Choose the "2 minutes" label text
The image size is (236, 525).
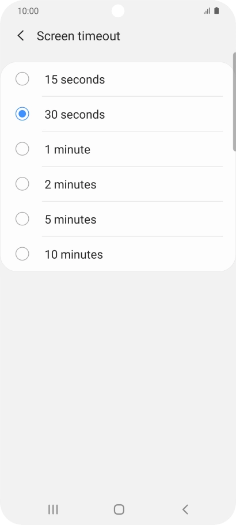(x=71, y=184)
